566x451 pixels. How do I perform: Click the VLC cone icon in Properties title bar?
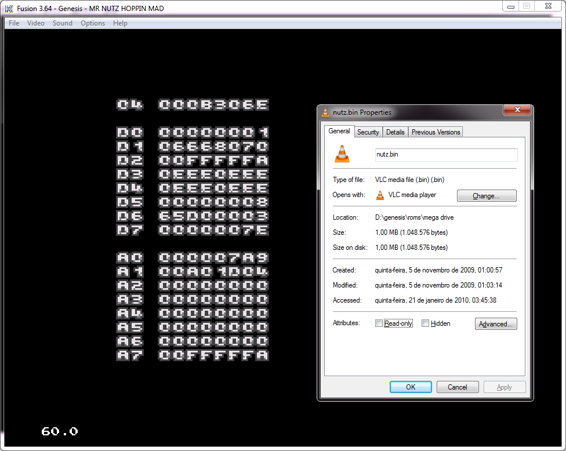tap(325, 112)
